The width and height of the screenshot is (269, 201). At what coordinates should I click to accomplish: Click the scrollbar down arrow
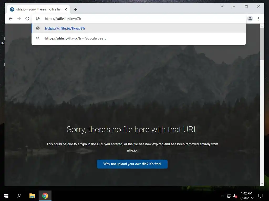click(262, 183)
